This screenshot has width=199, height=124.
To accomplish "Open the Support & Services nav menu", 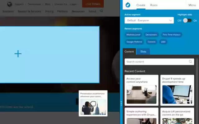I will (29, 11).
